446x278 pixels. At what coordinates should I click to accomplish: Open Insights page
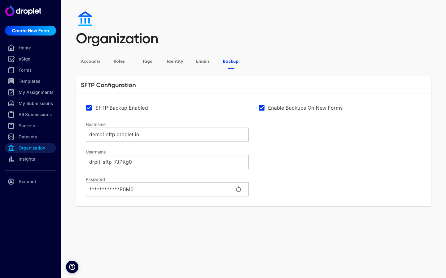30,159
